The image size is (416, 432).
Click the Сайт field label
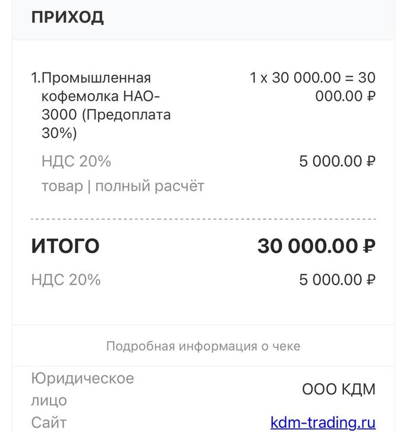coord(49,422)
